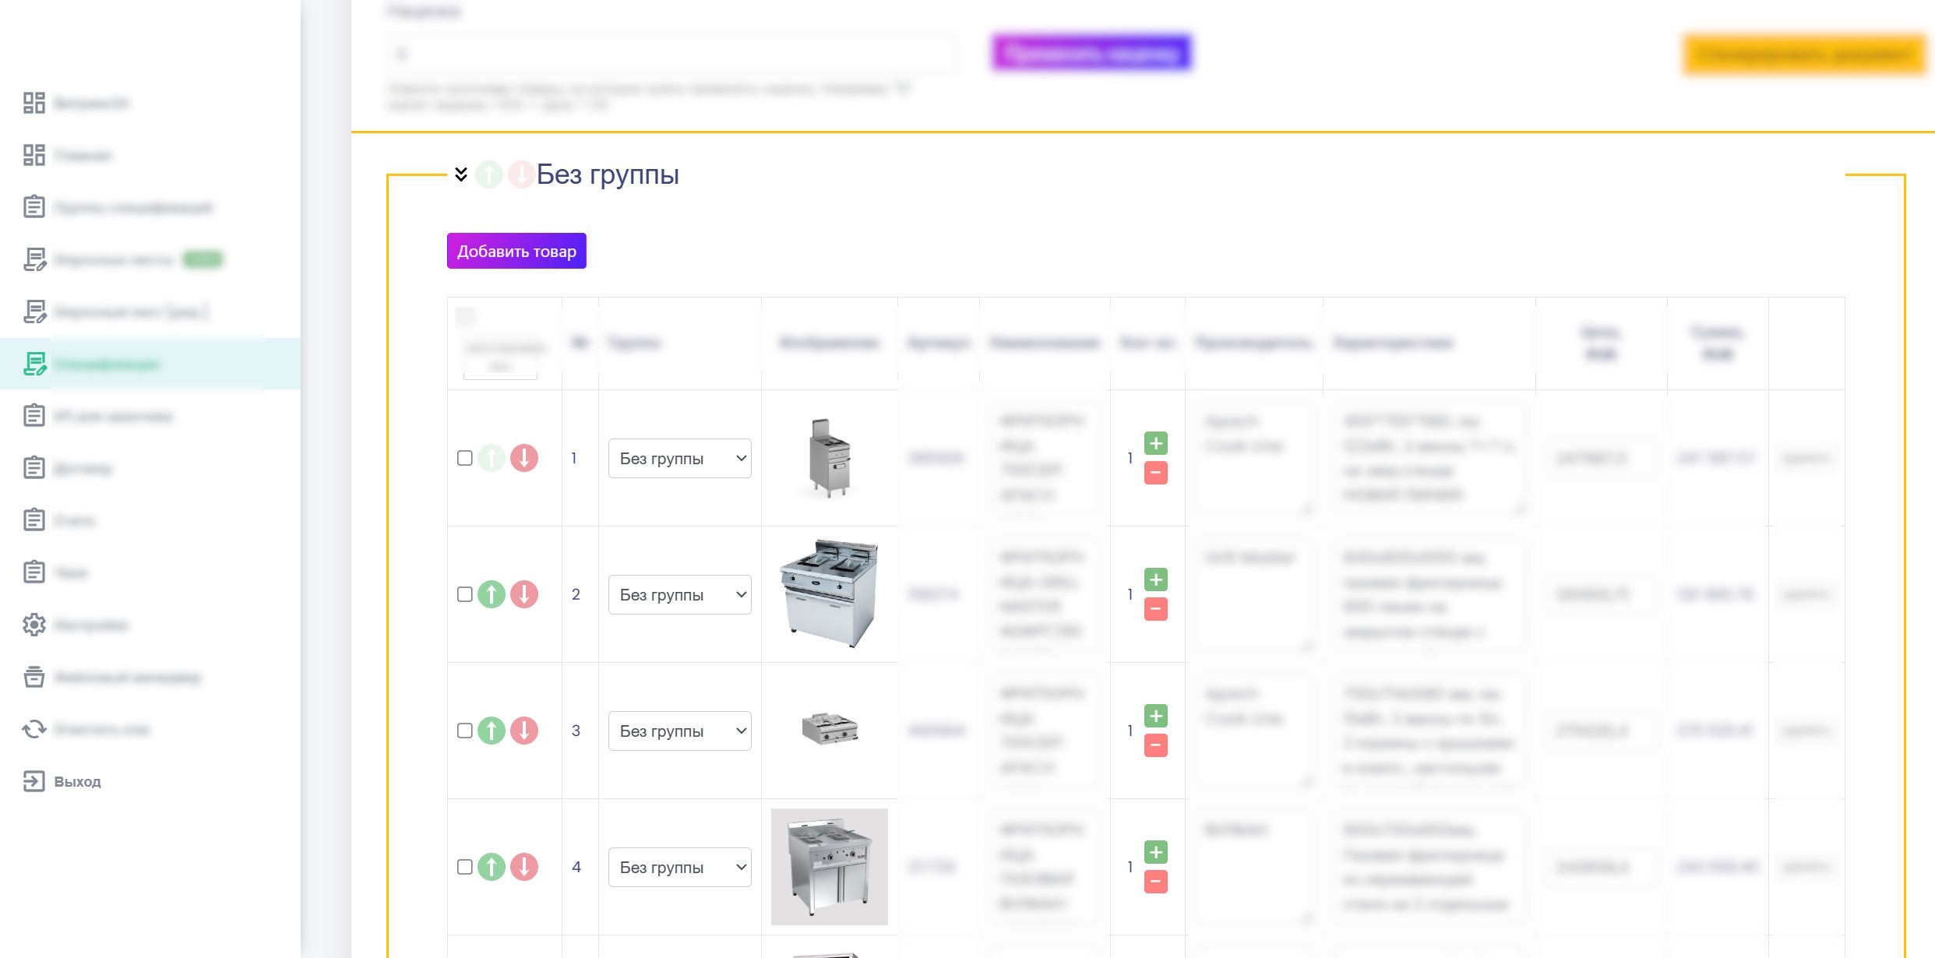Screen dimensions: 1935x958
Task: Toggle the select-all checkbox in table header
Action: click(x=465, y=316)
